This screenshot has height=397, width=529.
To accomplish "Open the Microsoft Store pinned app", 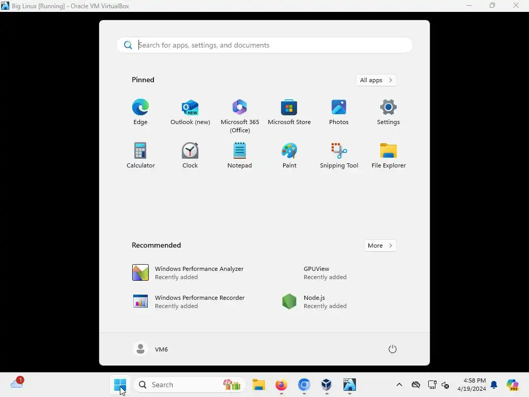I will [x=289, y=112].
